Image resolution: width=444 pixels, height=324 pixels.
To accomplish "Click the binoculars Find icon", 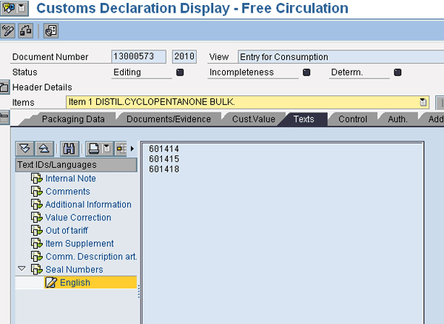I will coord(70,149).
